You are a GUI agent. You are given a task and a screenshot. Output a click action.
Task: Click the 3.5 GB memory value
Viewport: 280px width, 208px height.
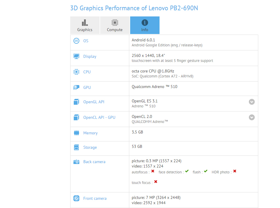(x=137, y=132)
